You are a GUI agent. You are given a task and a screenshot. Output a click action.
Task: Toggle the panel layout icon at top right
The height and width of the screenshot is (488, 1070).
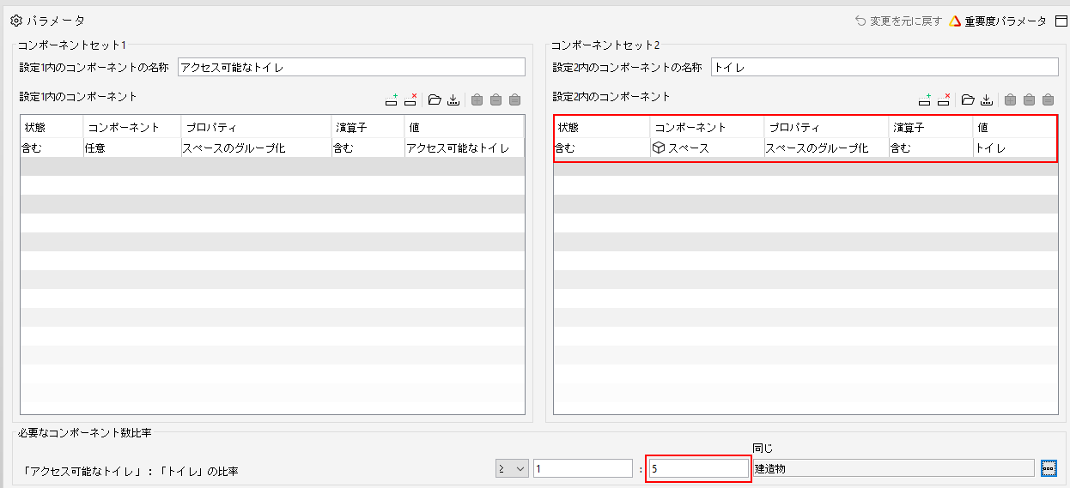pos(1061,21)
